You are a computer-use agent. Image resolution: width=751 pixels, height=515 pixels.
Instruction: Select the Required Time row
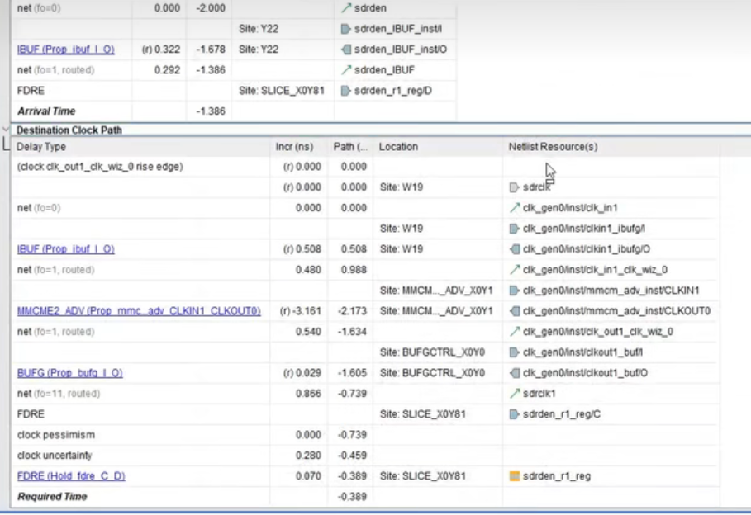click(364, 497)
